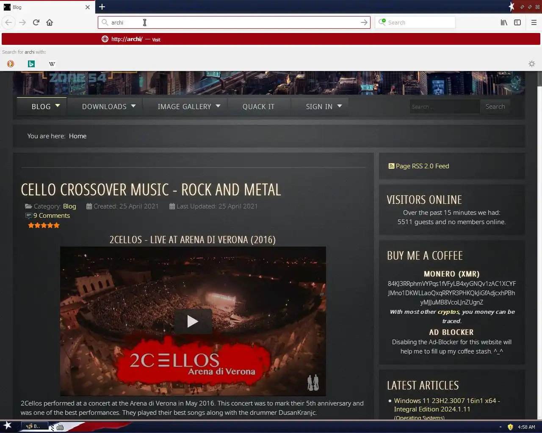Open the Page RSS 2.0 Feed link
The height and width of the screenshot is (433, 542).
pos(422,166)
